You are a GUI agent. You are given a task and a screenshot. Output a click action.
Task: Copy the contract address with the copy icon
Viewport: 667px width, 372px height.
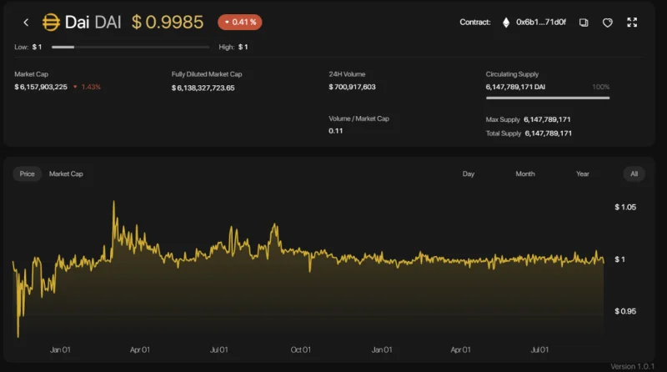(584, 23)
